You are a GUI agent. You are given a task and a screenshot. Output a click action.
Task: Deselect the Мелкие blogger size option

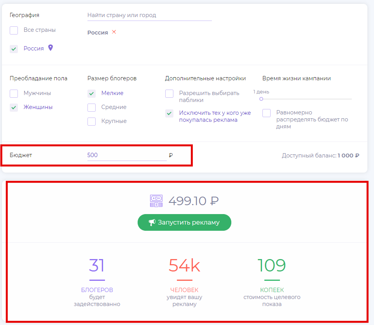tap(92, 93)
